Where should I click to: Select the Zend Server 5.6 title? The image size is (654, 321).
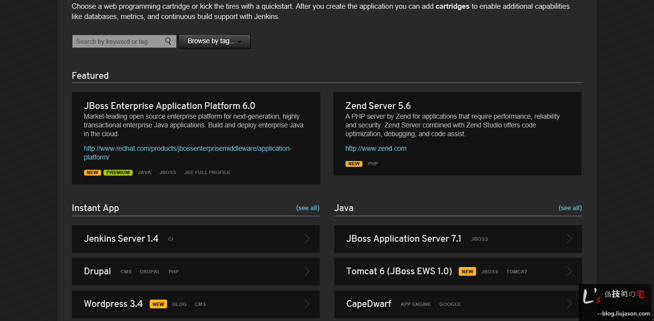click(x=378, y=106)
